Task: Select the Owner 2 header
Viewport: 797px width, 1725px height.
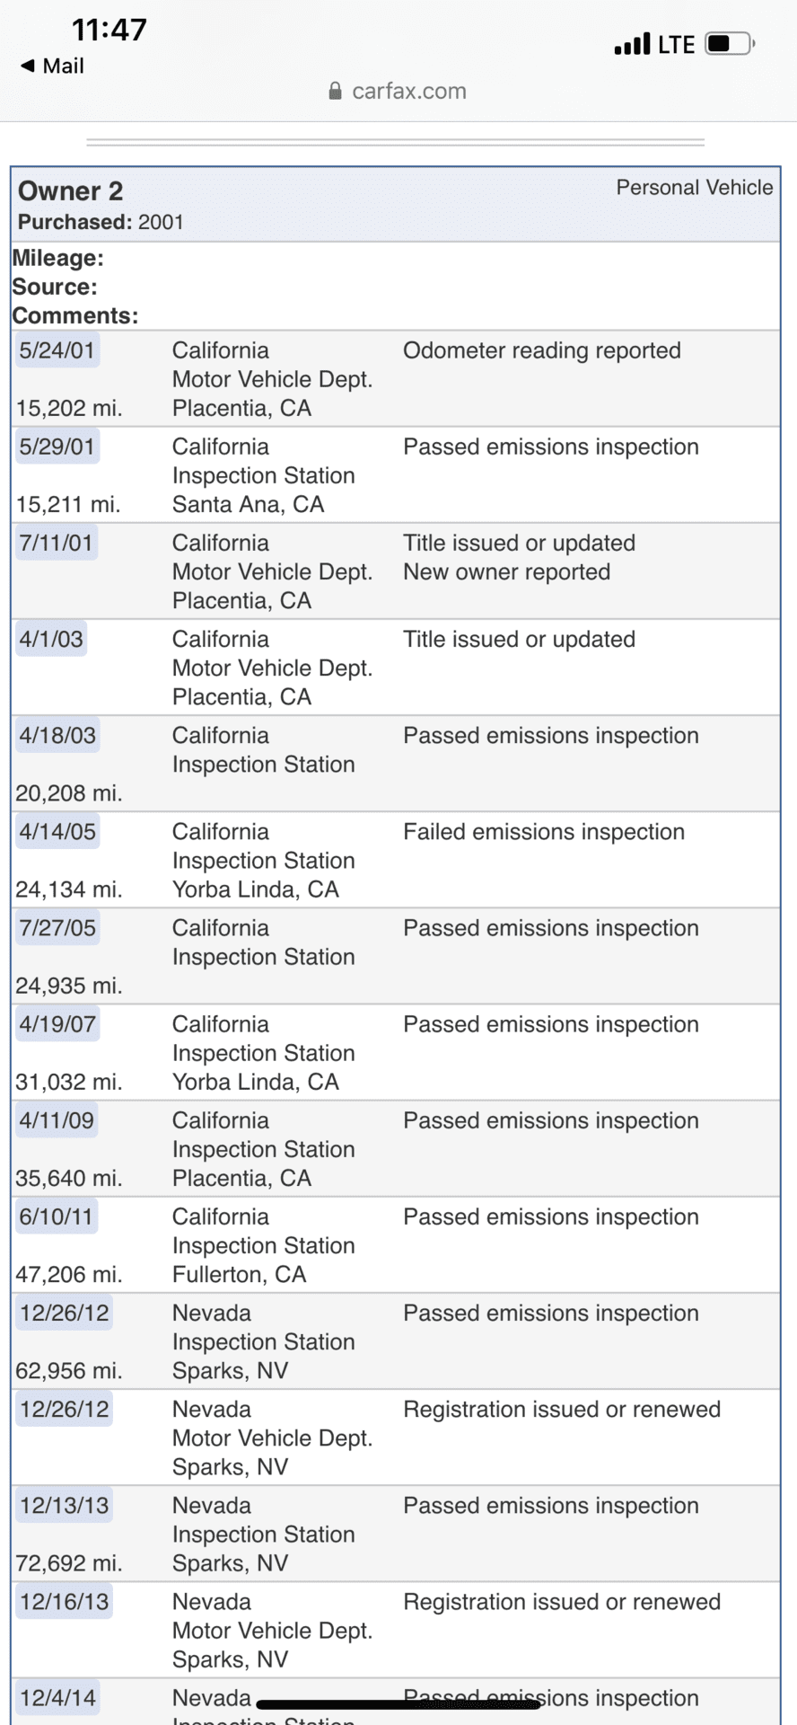Action: coord(71,190)
